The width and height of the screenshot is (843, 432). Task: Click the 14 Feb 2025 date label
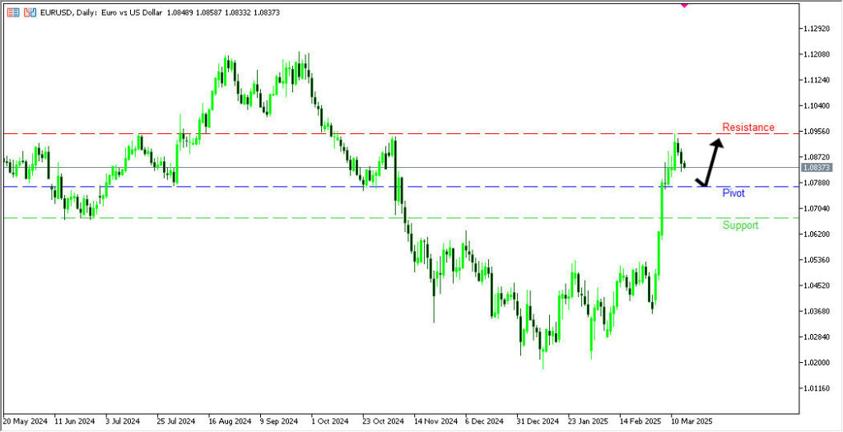click(640, 420)
